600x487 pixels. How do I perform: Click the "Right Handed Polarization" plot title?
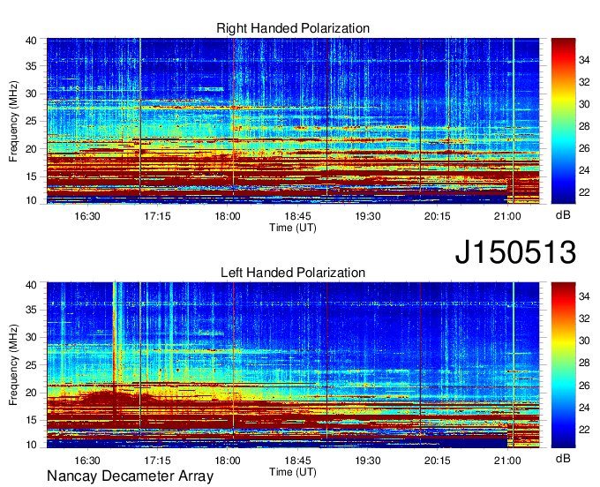point(293,28)
